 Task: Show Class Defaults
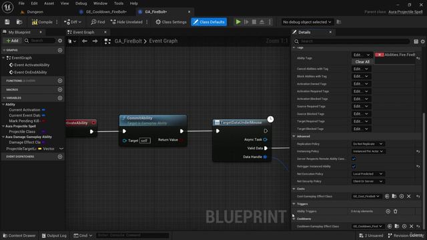[x=209, y=22]
